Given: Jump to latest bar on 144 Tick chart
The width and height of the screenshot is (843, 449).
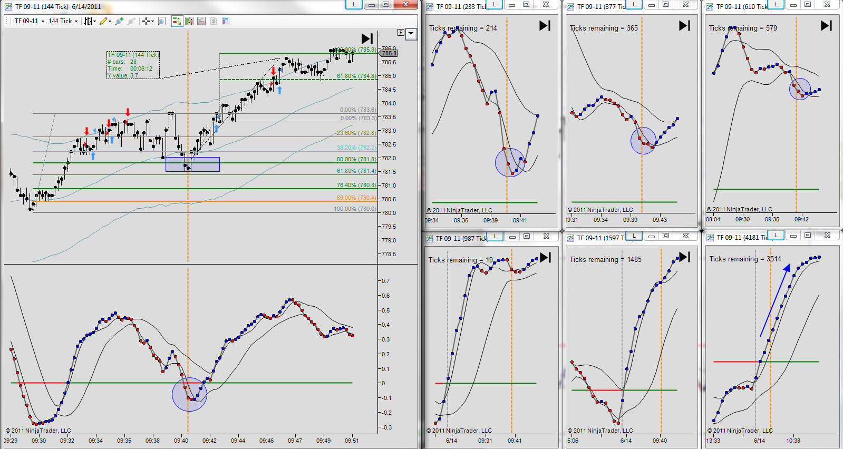Looking at the screenshot, I should [x=367, y=38].
